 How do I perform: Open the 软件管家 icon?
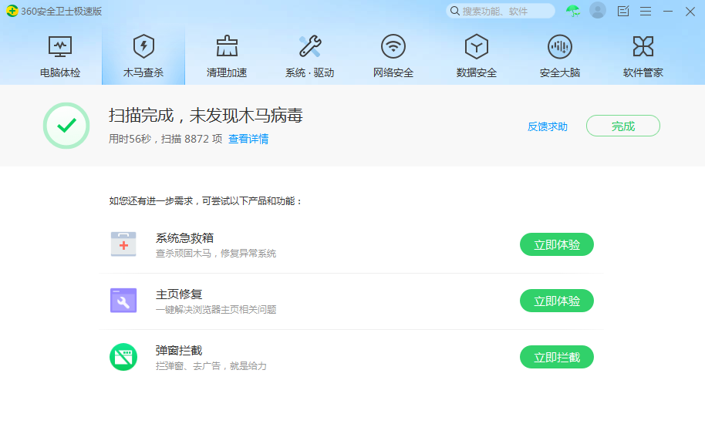(643, 46)
